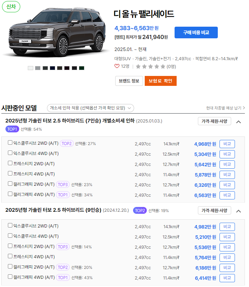Click TOP2 badge on 4,968만 원 row
249x287 pixels.
[x=67, y=144]
